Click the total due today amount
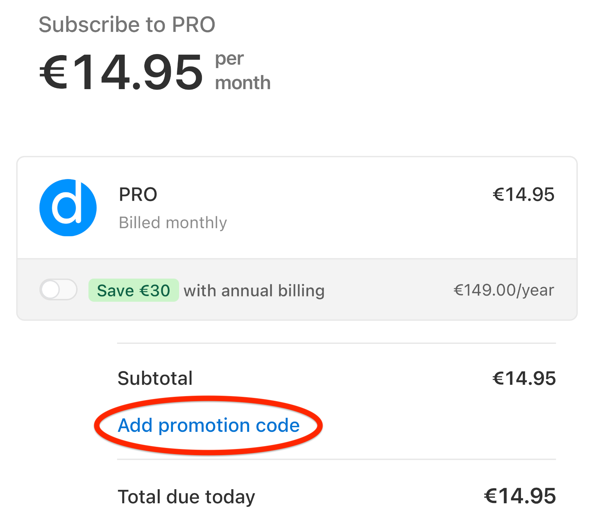The image size is (596, 529). coord(520,496)
